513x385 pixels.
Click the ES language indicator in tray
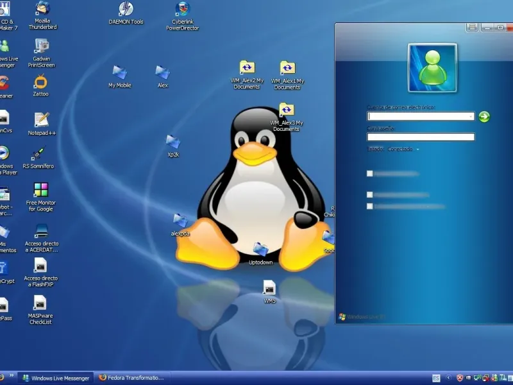click(436, 378)
